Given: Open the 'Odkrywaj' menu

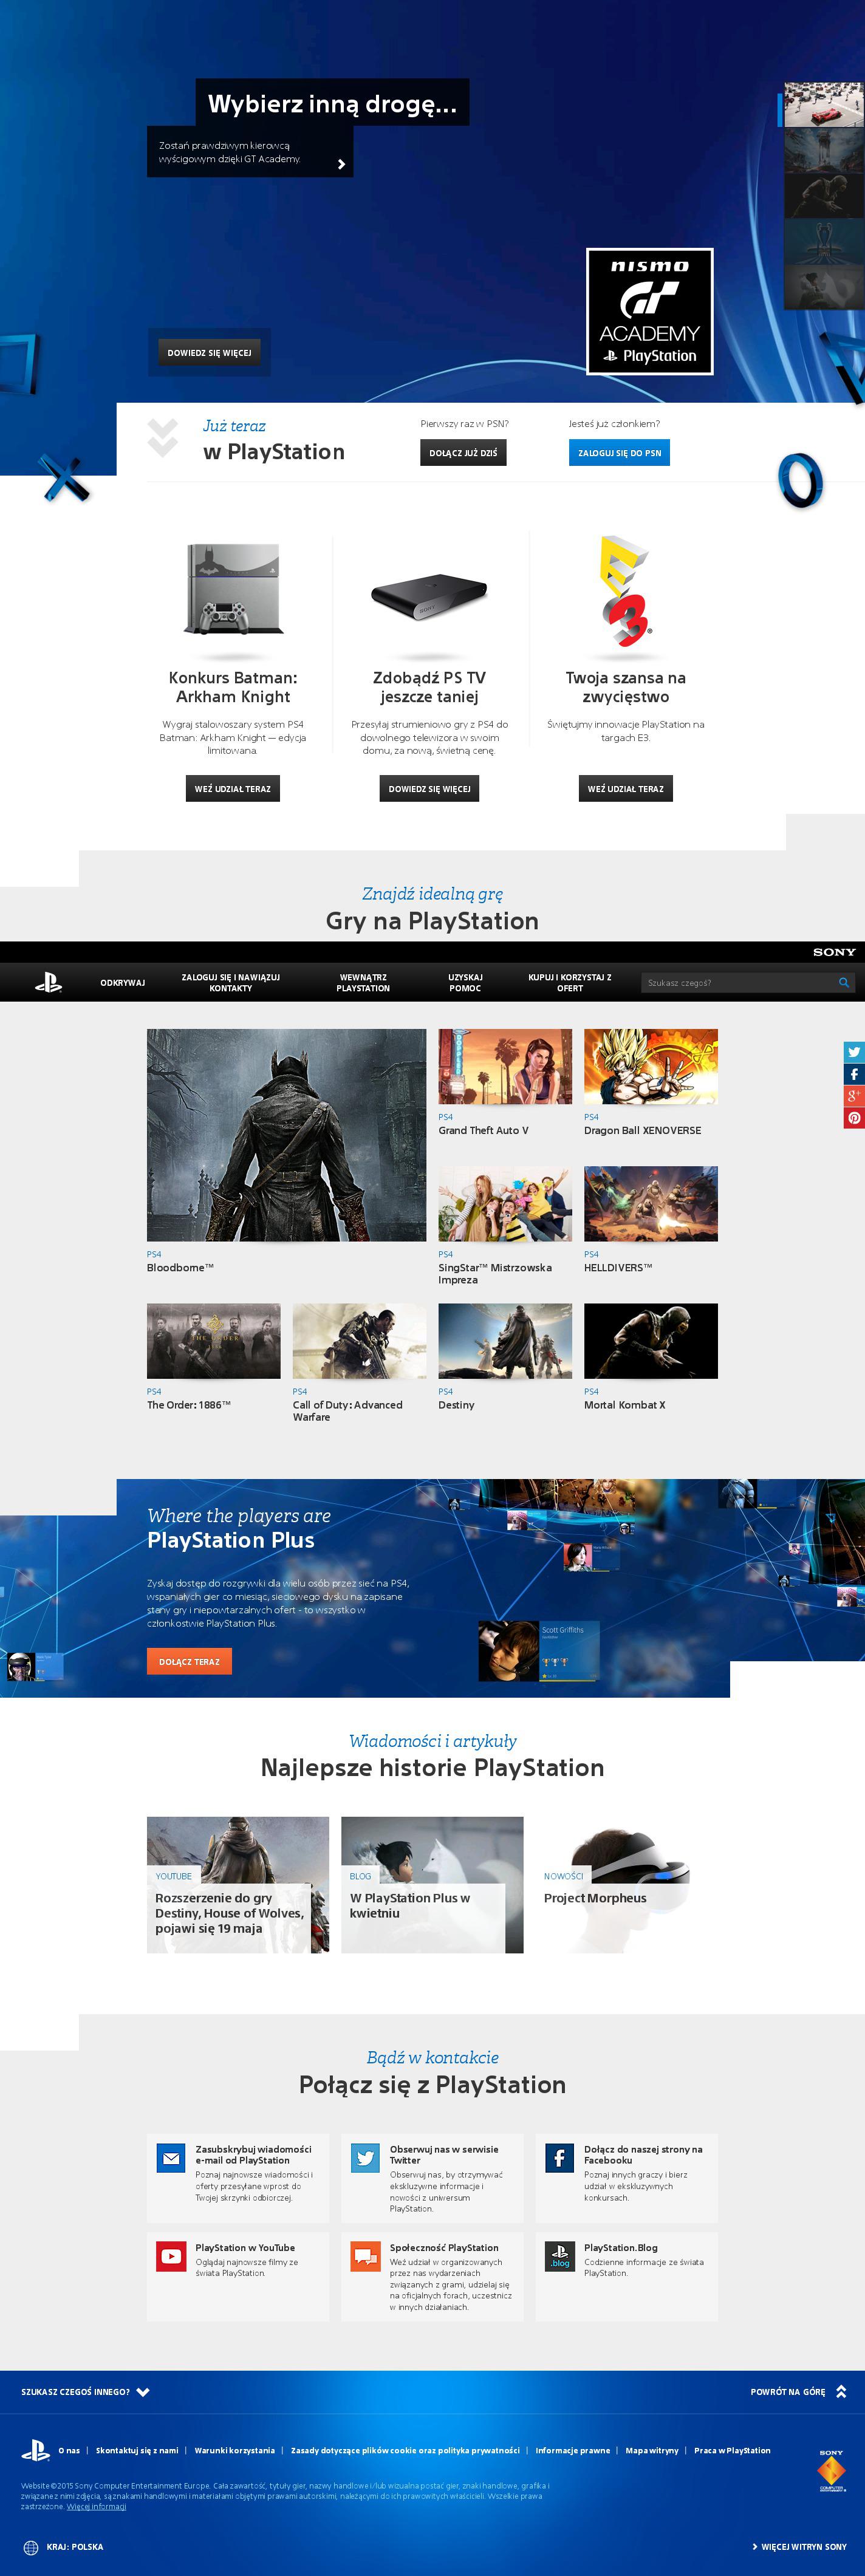Looking at the screenshot, I should pyautogui.click(x=122, y=982).
